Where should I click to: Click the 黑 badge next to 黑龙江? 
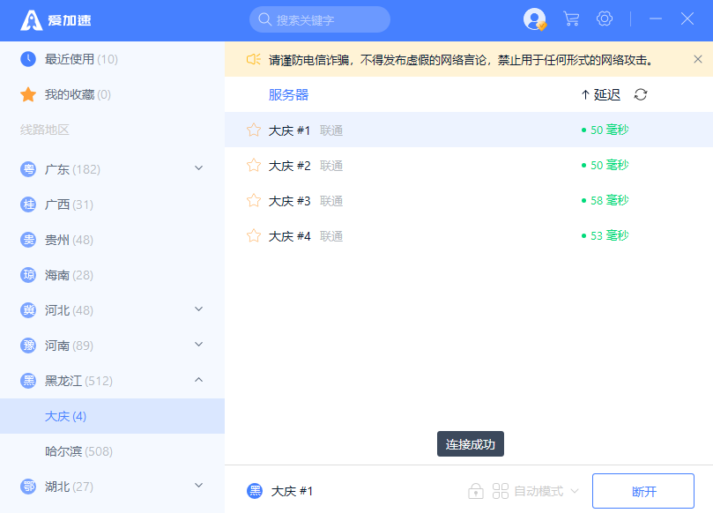tap(28, 381)
